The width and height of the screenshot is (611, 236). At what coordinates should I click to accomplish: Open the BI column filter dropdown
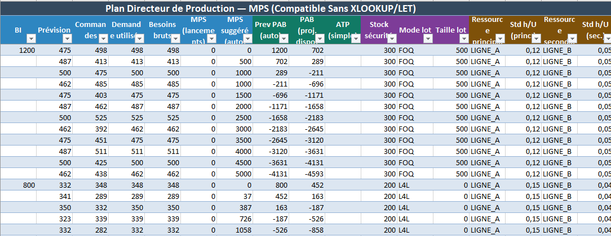pyautogui.click(x=31, y=38)
